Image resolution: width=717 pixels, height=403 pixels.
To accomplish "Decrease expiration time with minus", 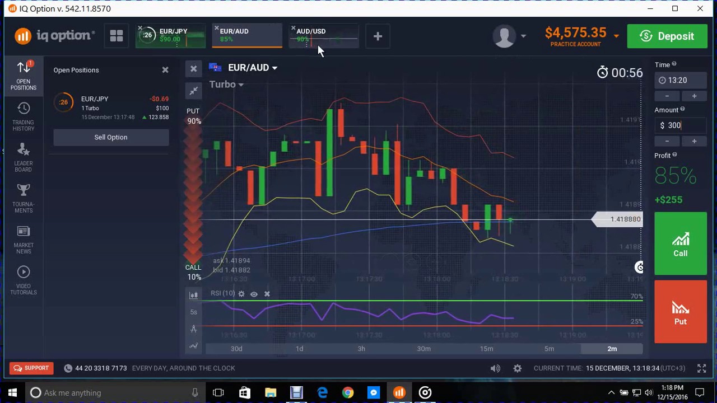I will point(667,96).
